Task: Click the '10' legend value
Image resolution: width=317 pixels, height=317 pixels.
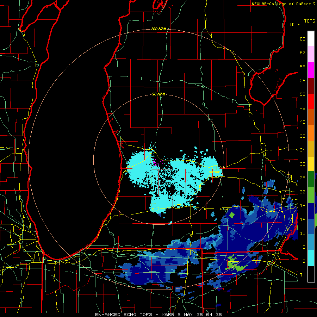Action: point(303,233)
